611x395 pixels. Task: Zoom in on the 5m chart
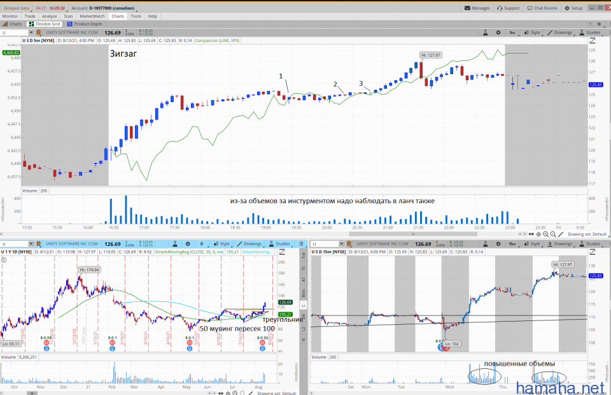(x=545, y=234)
